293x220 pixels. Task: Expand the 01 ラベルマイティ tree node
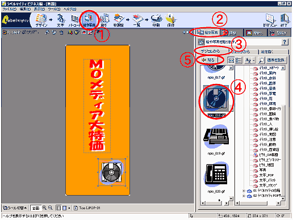tap(244, 191)
